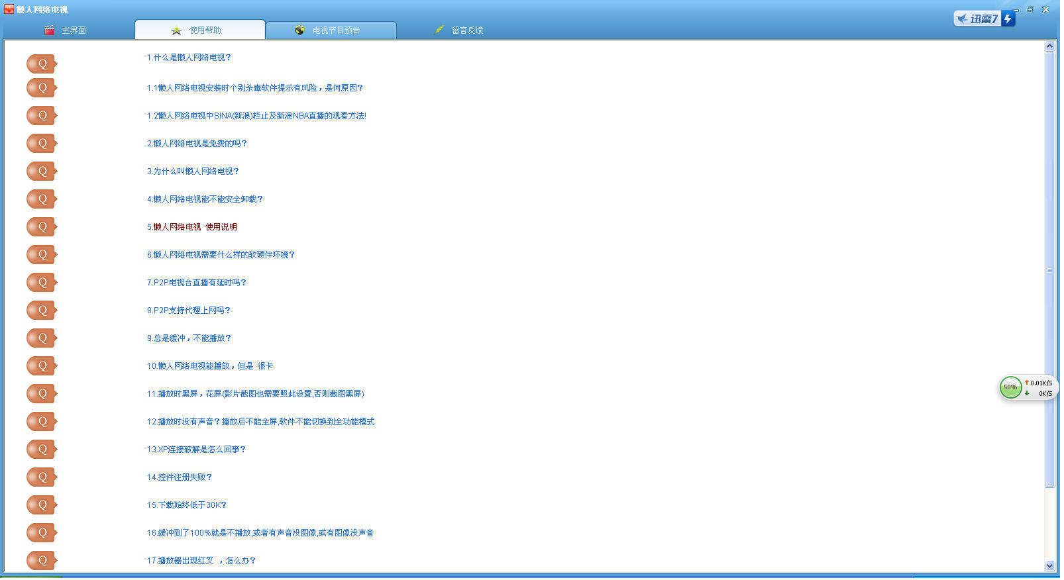
Task: Click Q icon beside question 12
Action: coord(42,422)
